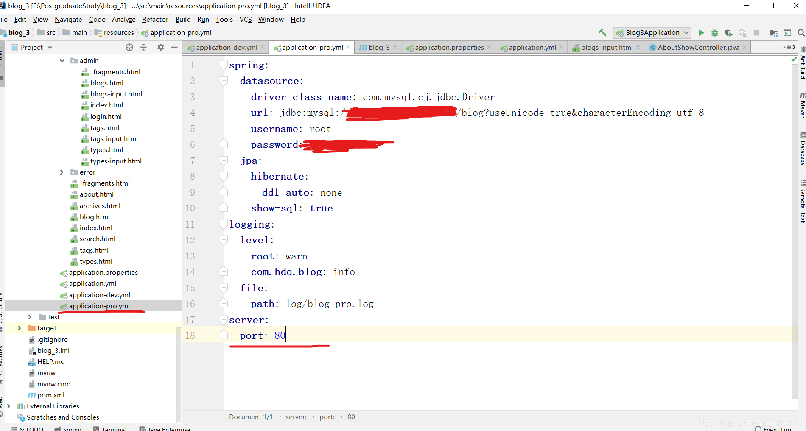
Task: Run Blog3Application with green play button
Action: (701, 33)
